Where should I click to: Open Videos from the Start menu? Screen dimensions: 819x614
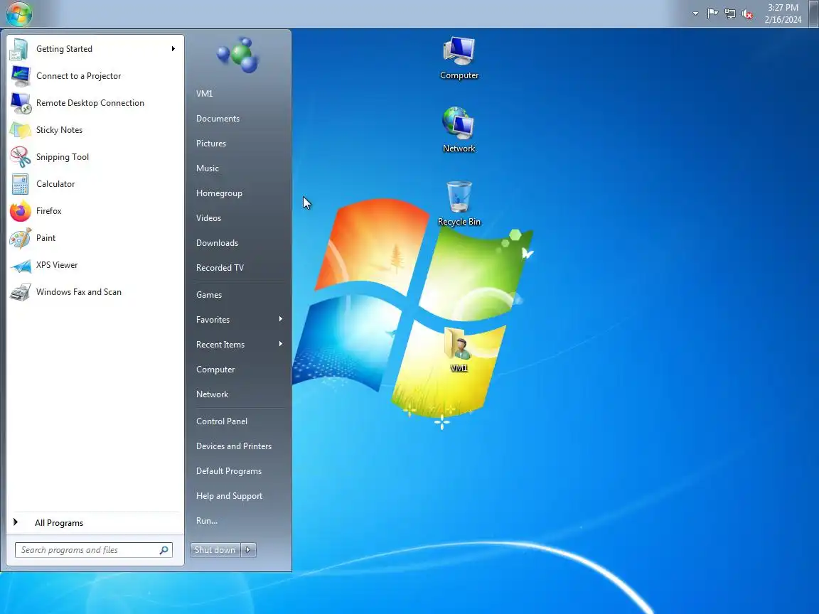[208, 218]
